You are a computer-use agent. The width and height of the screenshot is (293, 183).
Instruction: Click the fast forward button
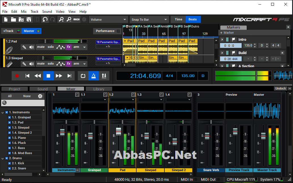[59, 76]
